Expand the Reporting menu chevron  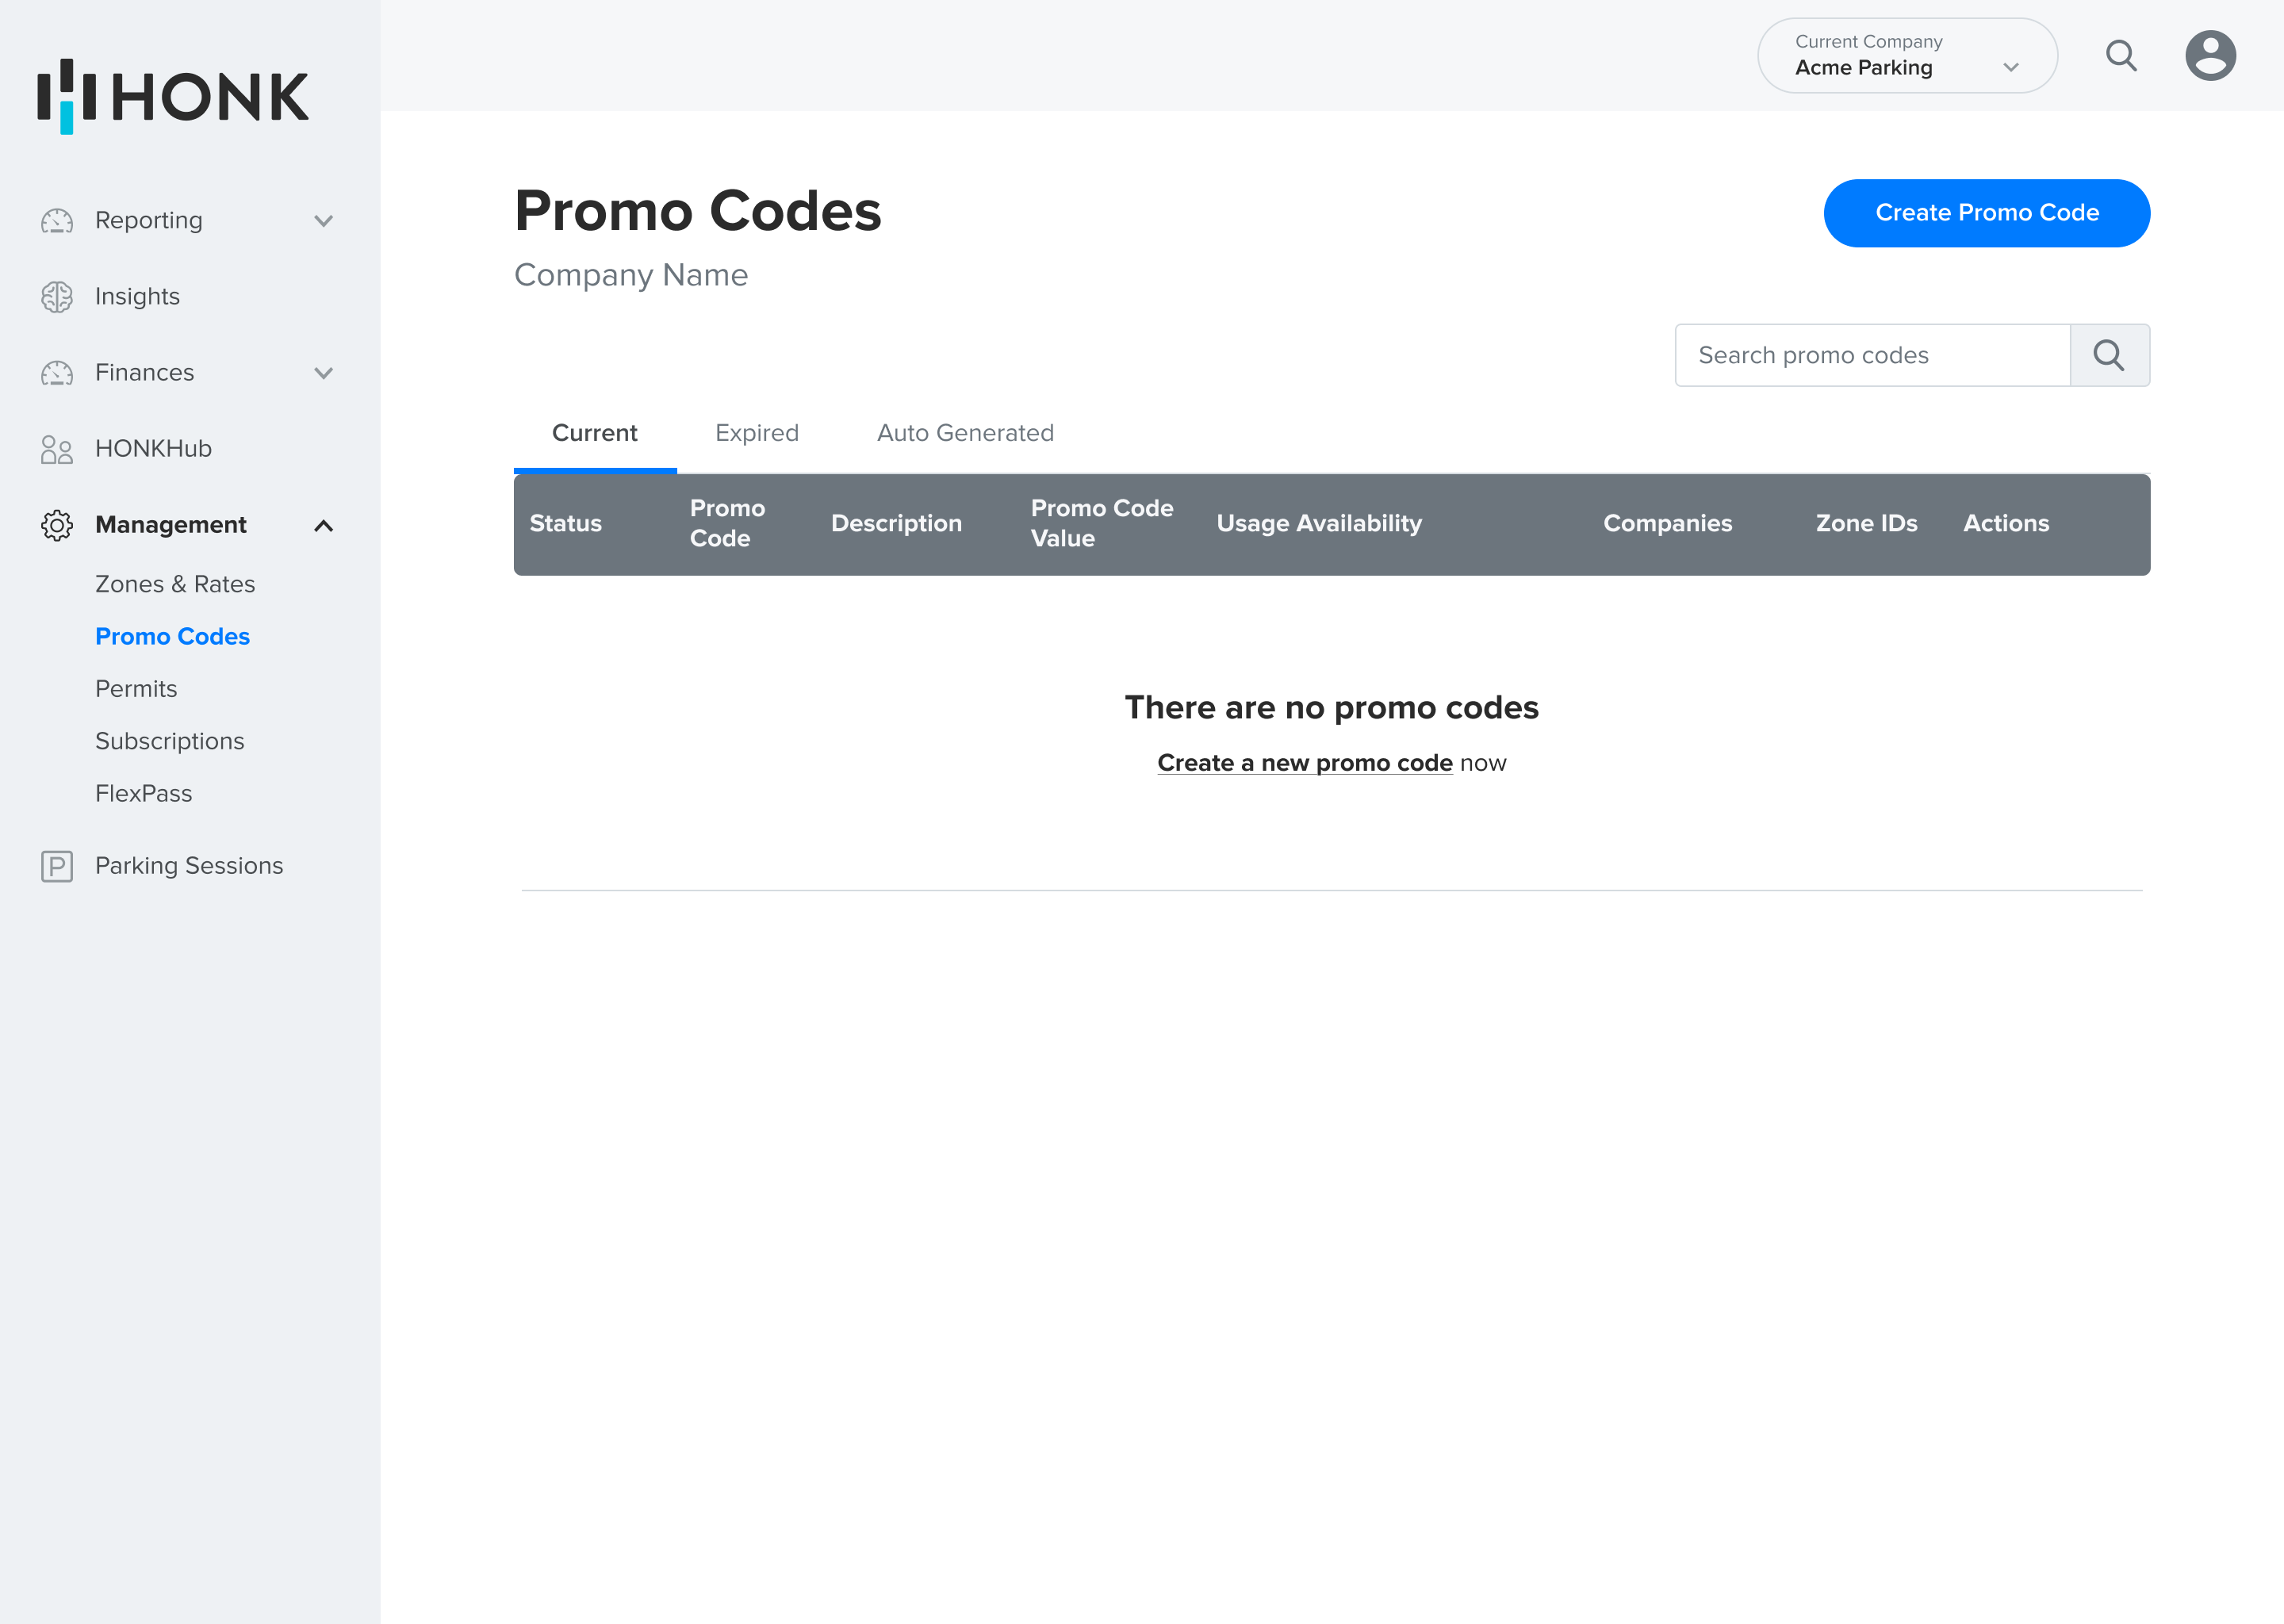323,220
